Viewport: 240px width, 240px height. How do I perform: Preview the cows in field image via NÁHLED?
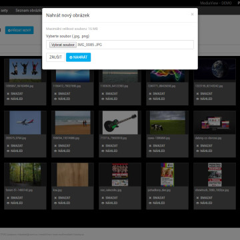[x=157, y=151]
